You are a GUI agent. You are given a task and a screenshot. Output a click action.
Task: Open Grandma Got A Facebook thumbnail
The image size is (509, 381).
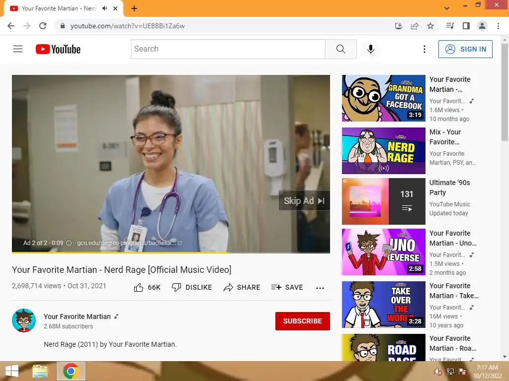point(383,98)
